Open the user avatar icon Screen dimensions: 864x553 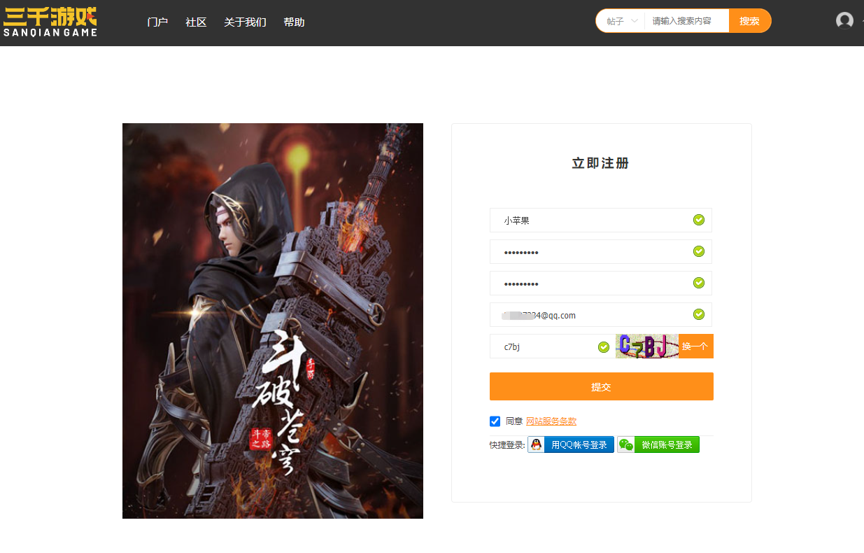[x=844, y=21]
